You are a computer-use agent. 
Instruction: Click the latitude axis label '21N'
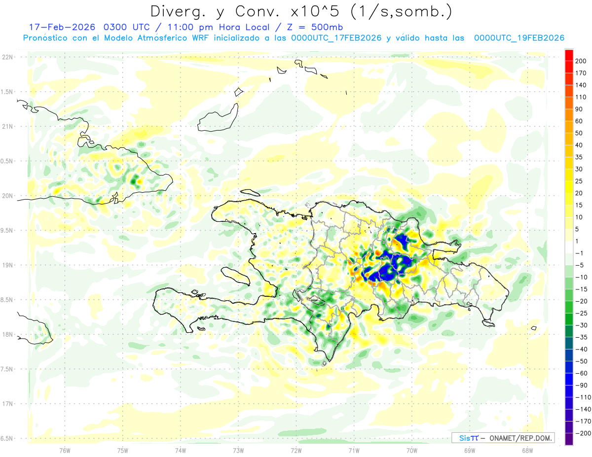tap(8, 126)
